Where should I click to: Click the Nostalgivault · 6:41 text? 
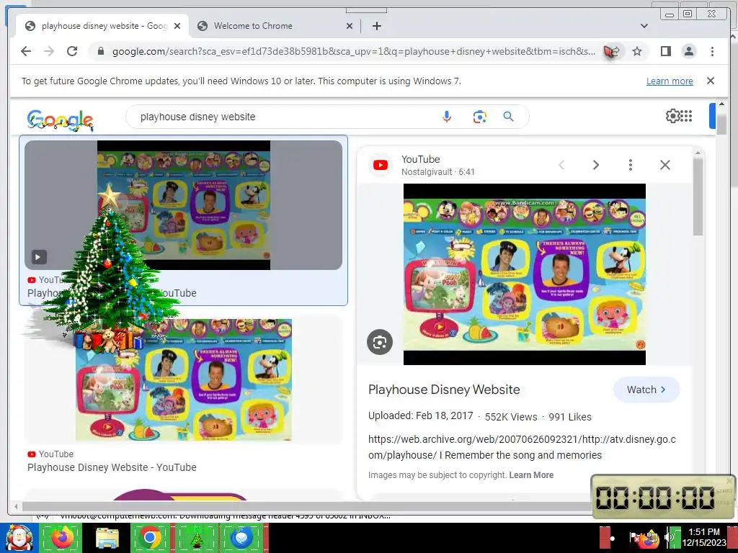click(x=437, y=172)
